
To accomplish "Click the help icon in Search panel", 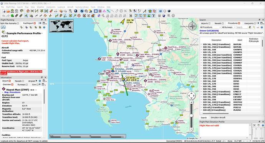I will 262,27.
